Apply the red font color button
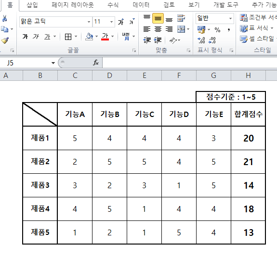Screen dimensions: 277x258 [x=105, y=37]
